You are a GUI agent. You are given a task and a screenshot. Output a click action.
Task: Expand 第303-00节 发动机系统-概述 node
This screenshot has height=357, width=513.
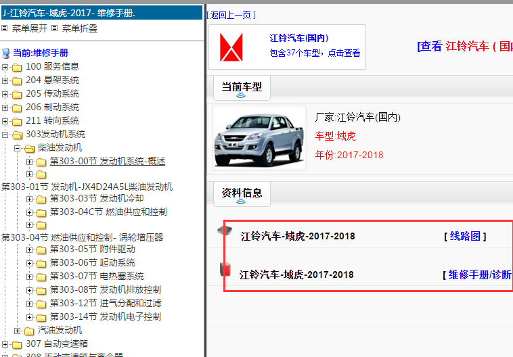29,162
